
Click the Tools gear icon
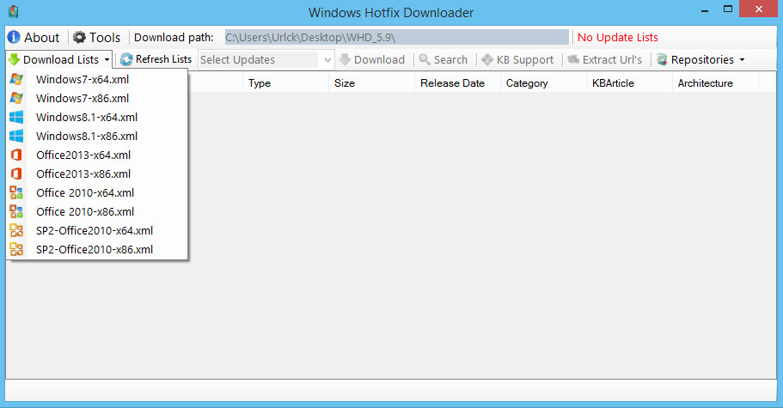pos(79,38)
